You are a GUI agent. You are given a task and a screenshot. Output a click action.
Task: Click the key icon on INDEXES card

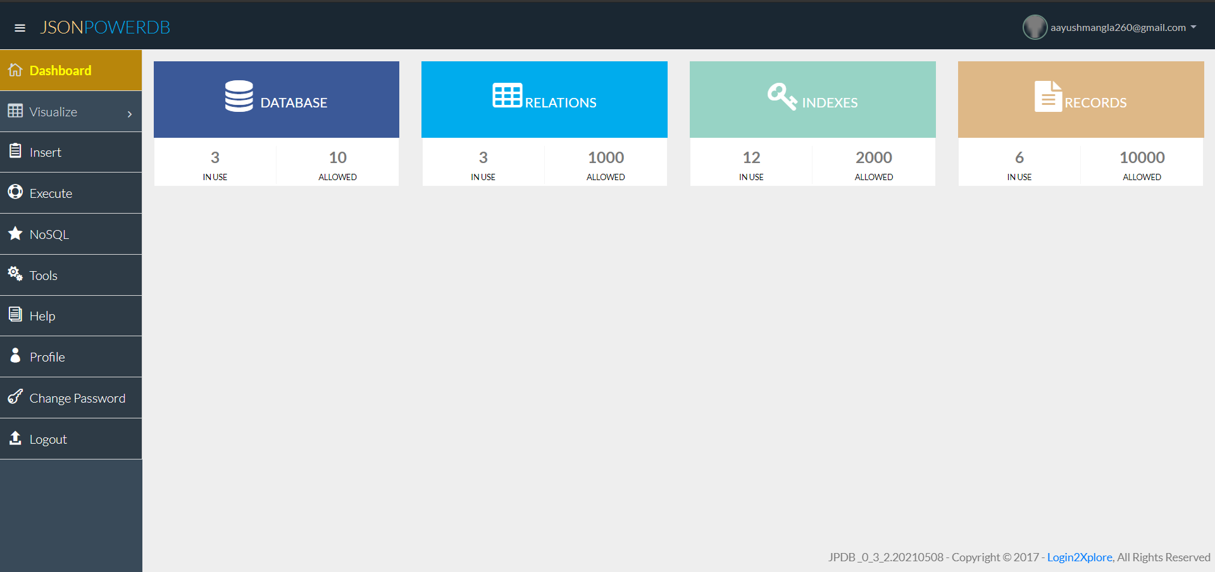(x=781, y=96)
